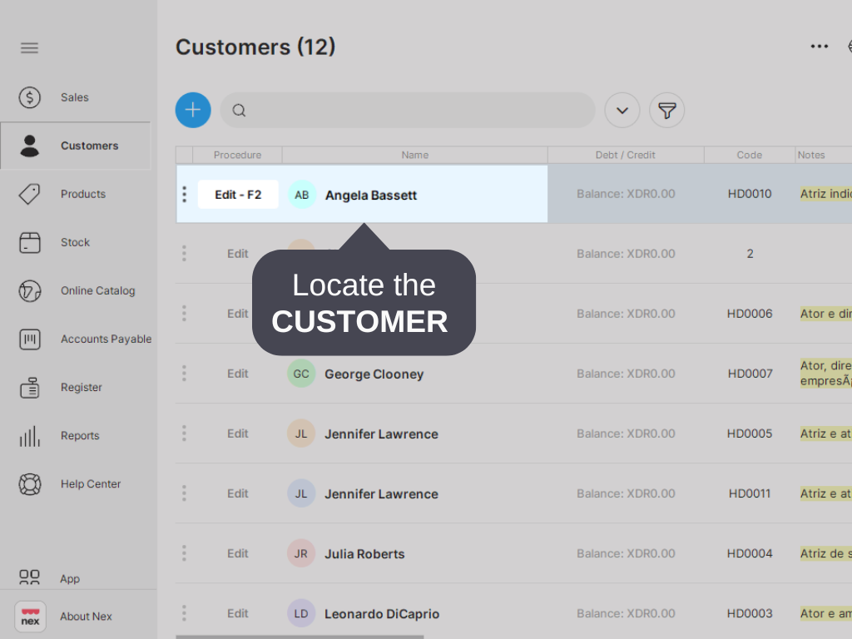Select customer name Julia Roberts
The height and width of the screenshot is (639, 852).
tap(364, 553)
